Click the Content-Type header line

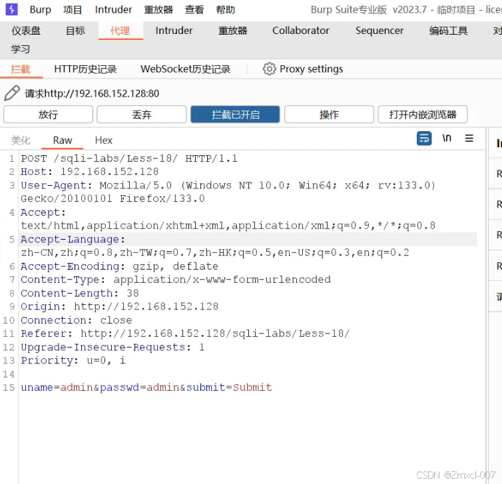click(176, 280)
